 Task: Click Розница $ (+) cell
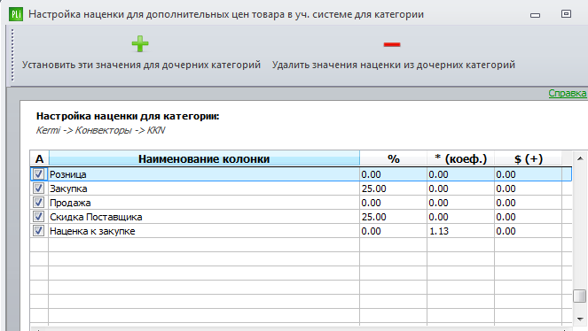click(529, 174)
